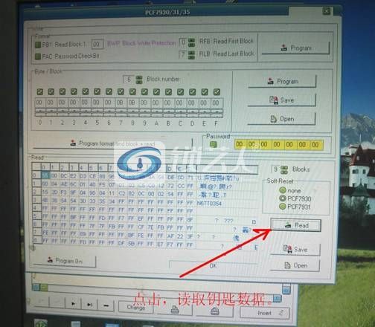Image resolution: width=375 pixels, height=327 pixels.
Task: Adjust the RFB Read First Block stepper
Action: click(x=191, y=42)
